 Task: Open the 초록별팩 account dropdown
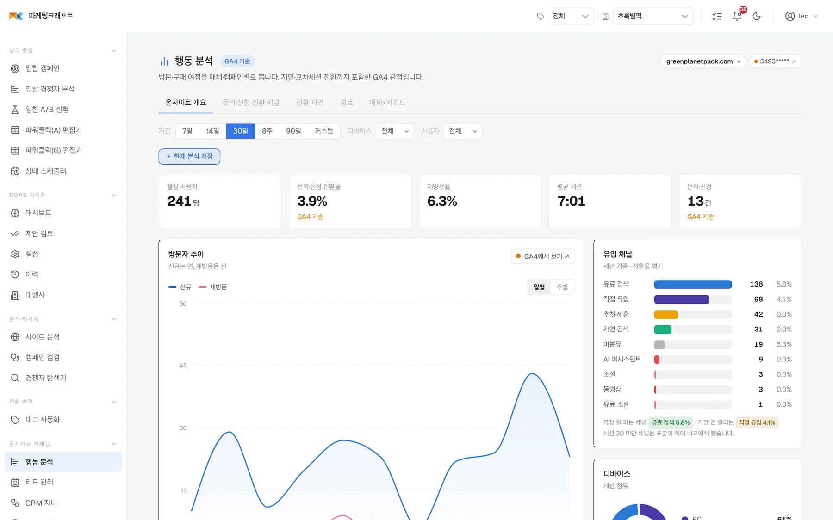pyautogui.click(x=653, y=16)
